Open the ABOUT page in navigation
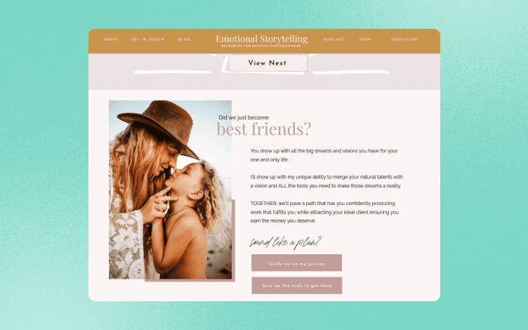The width and height of the screenshot is (528, 330). coord(111,39)
